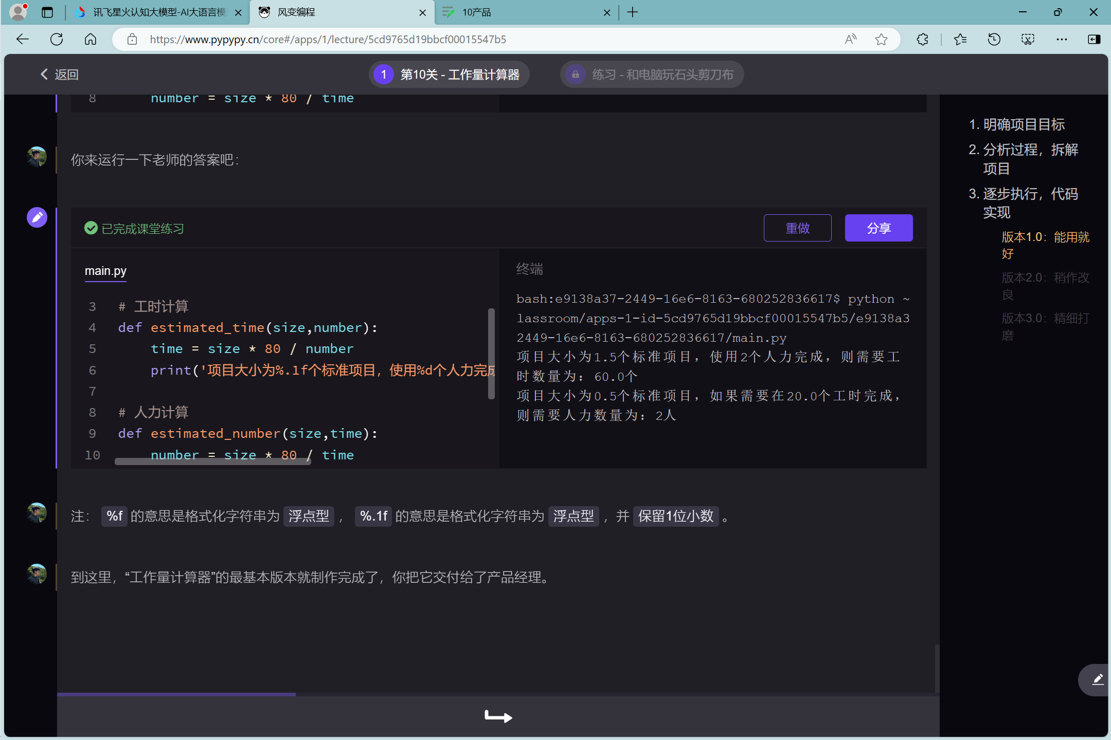This screenshot has height=740, width=1111.
Task: Open a new browser tab
Action: [x=633, y=12]
